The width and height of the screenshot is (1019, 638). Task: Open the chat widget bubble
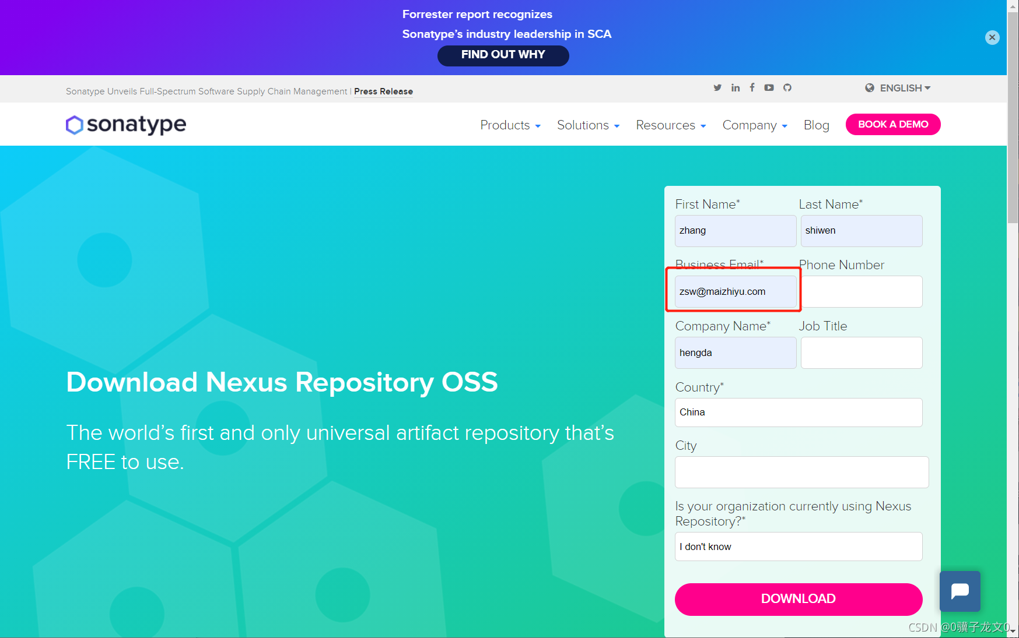point(960,591)
